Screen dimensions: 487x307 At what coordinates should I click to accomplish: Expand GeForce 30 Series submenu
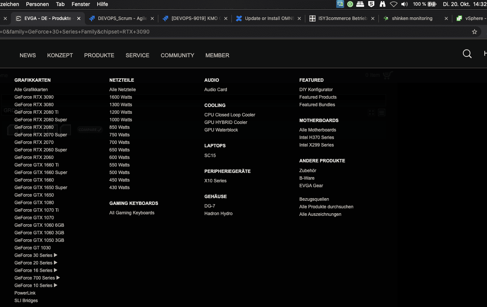[x=55, y=255]
